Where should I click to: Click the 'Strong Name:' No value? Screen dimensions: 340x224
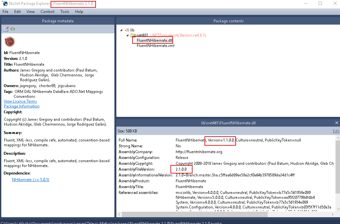178,146
